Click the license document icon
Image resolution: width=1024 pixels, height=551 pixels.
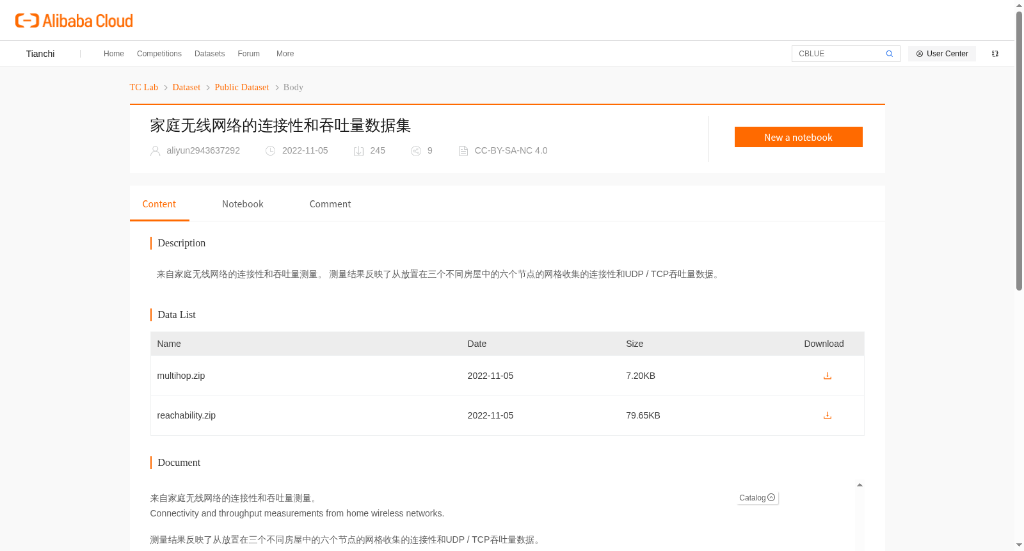[x=463, y=151]
